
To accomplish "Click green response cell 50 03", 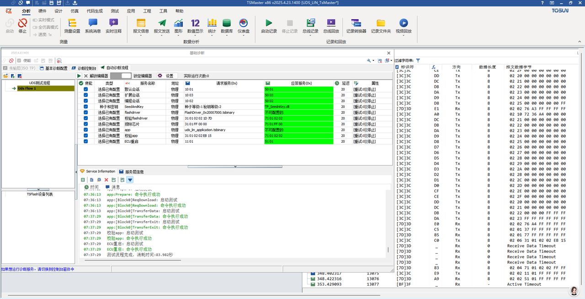I will pyautogui.click(x=298, y=95).
